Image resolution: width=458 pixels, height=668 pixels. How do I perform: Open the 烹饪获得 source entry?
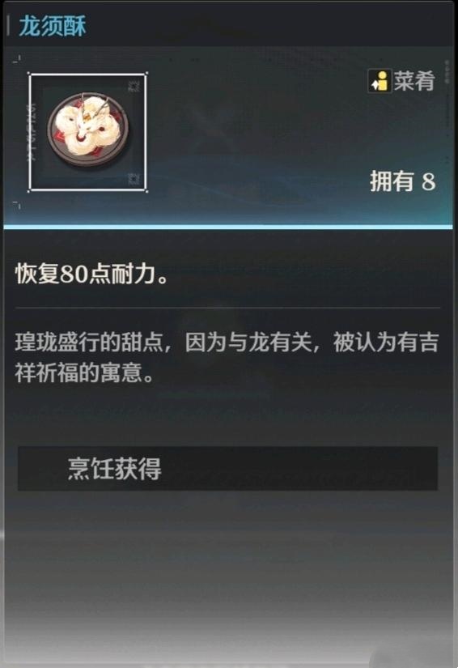point(227,469)
